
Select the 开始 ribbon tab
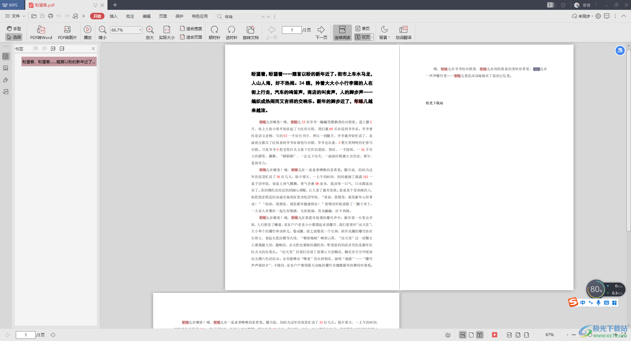tap(97, 16)
